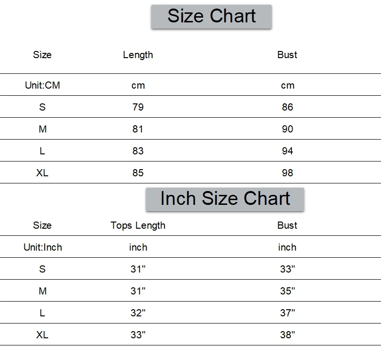
Task: Click the 37" bust value for size L
Action: (287, 313)
